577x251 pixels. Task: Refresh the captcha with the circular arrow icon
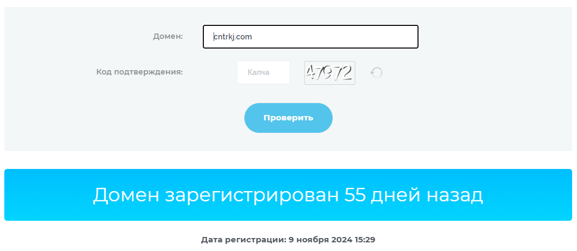pos(376,72)
